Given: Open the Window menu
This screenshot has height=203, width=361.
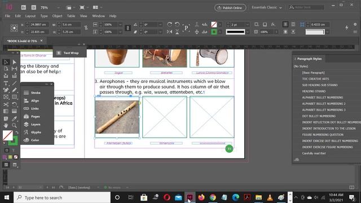Looking at the screenshot, I should point(98,16).
